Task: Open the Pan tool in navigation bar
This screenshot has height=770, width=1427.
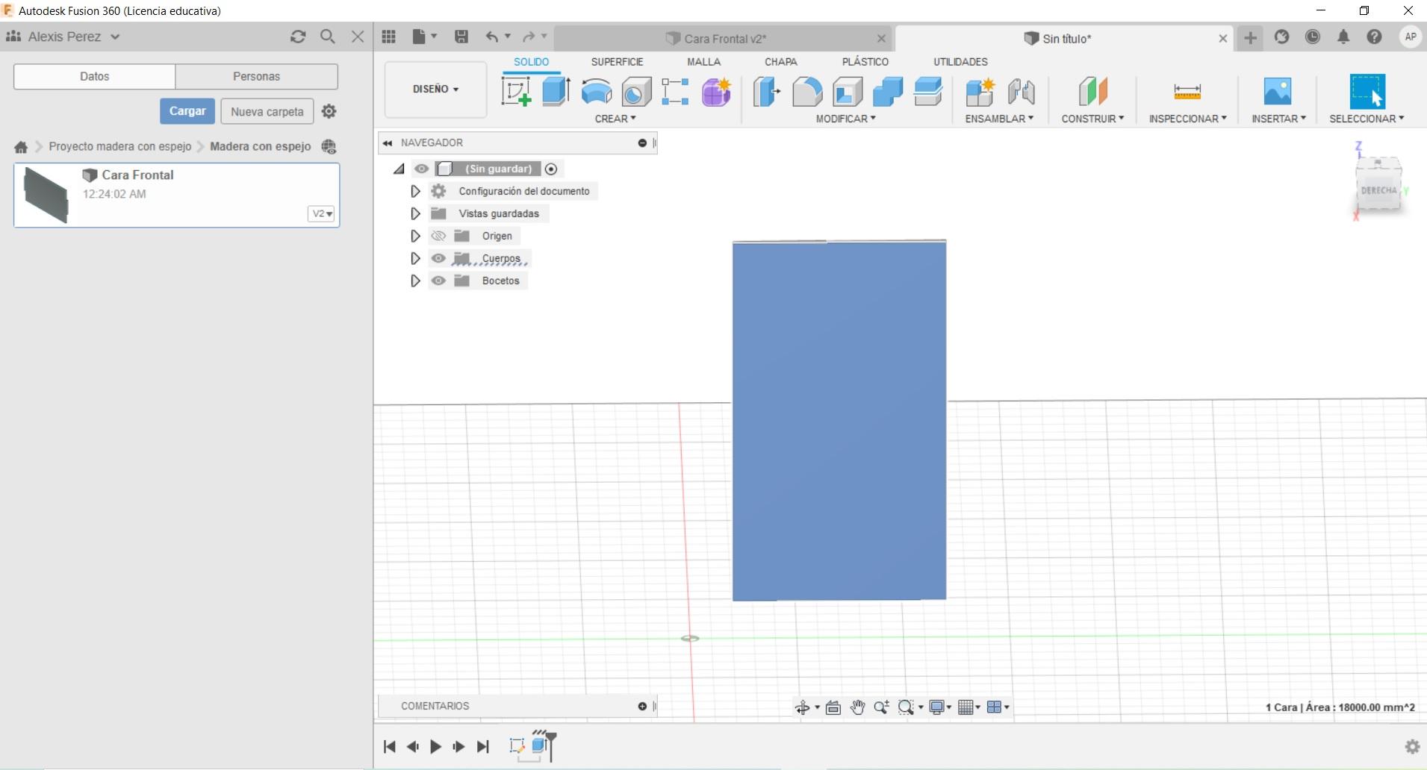Action: tap(857, 707)
